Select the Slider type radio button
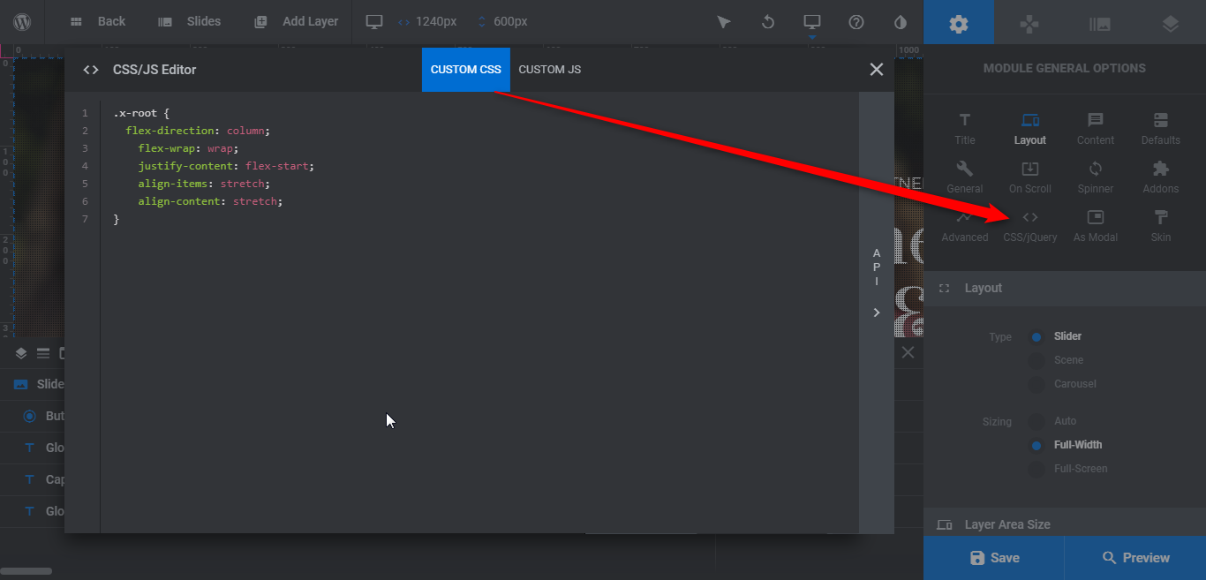Image resolution: width=1206 pixels, height=580 pixels. click(1037, 336)
